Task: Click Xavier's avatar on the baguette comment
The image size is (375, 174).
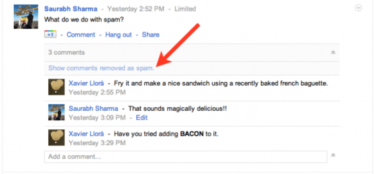Action: (57, 87)
